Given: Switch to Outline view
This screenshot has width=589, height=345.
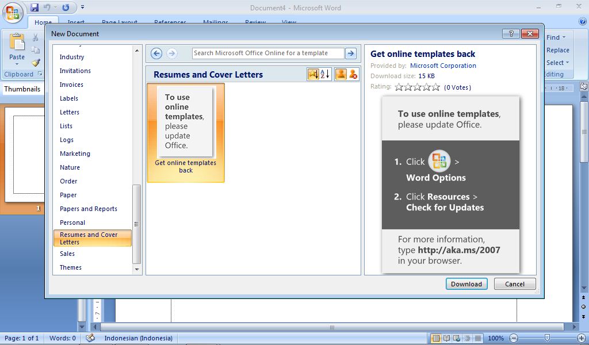Looking at the screenshot, I should coord(467,338).
